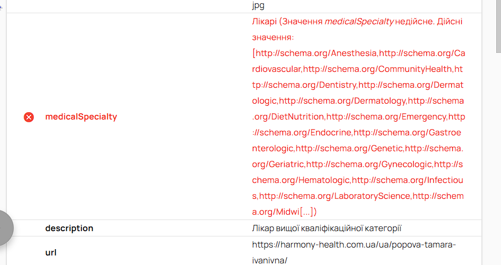This screenshot has height=265, width=501.
Task: Open the harmony-health.com.ua URL value
Action: (353, 245)
